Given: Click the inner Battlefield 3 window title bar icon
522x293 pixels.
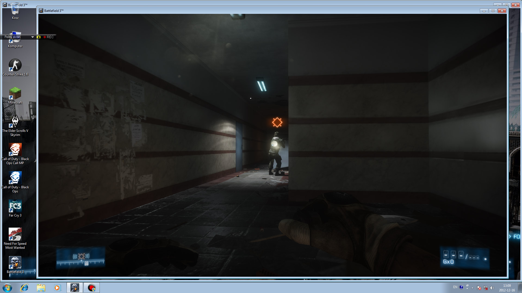Looking at the screenshot, I should tap(41, 11).
